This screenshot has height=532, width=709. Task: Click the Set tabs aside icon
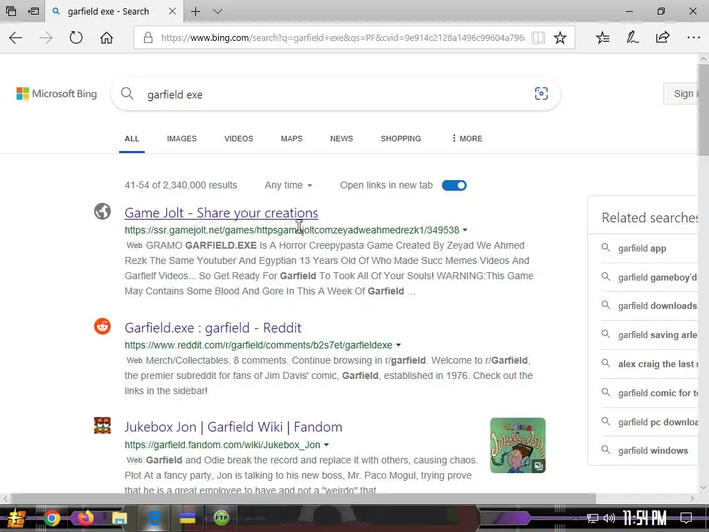tap(33, 11)
